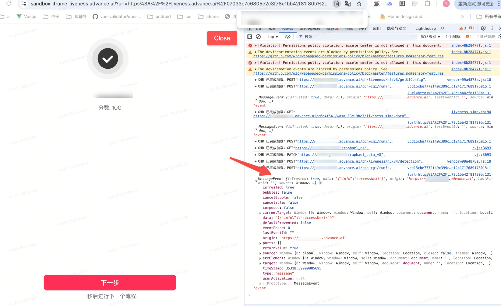Screen dimensions: 501x306
Task: Switch to the 隐私与安全 tab
Action: (396, 28)
